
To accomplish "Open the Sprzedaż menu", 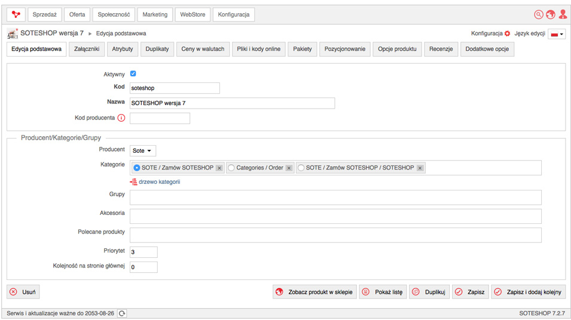I will click(45, 14).
